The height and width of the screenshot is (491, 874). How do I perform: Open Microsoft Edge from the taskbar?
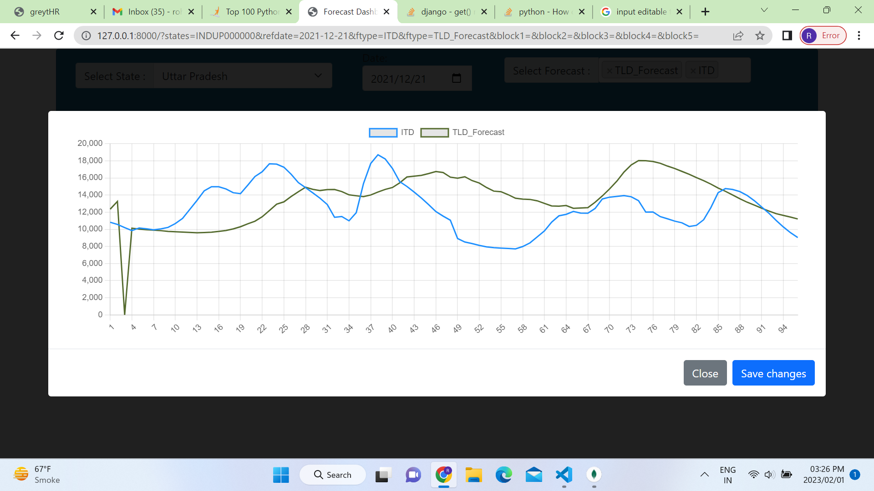[503, 475]
